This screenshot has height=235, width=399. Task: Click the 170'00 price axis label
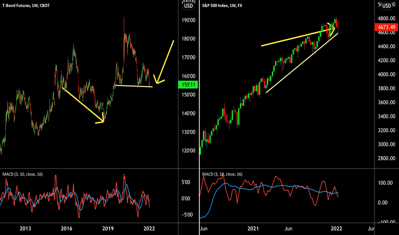188,57
